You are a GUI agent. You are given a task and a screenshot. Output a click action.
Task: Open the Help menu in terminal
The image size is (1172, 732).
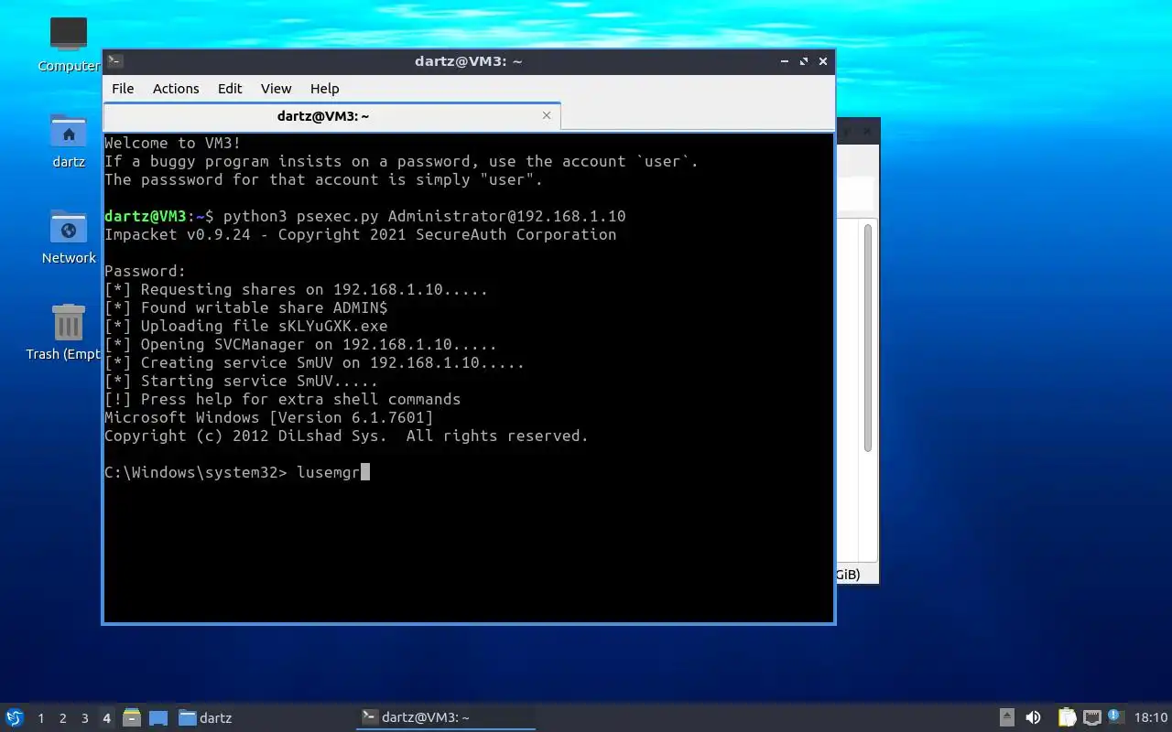click(324, 89)
